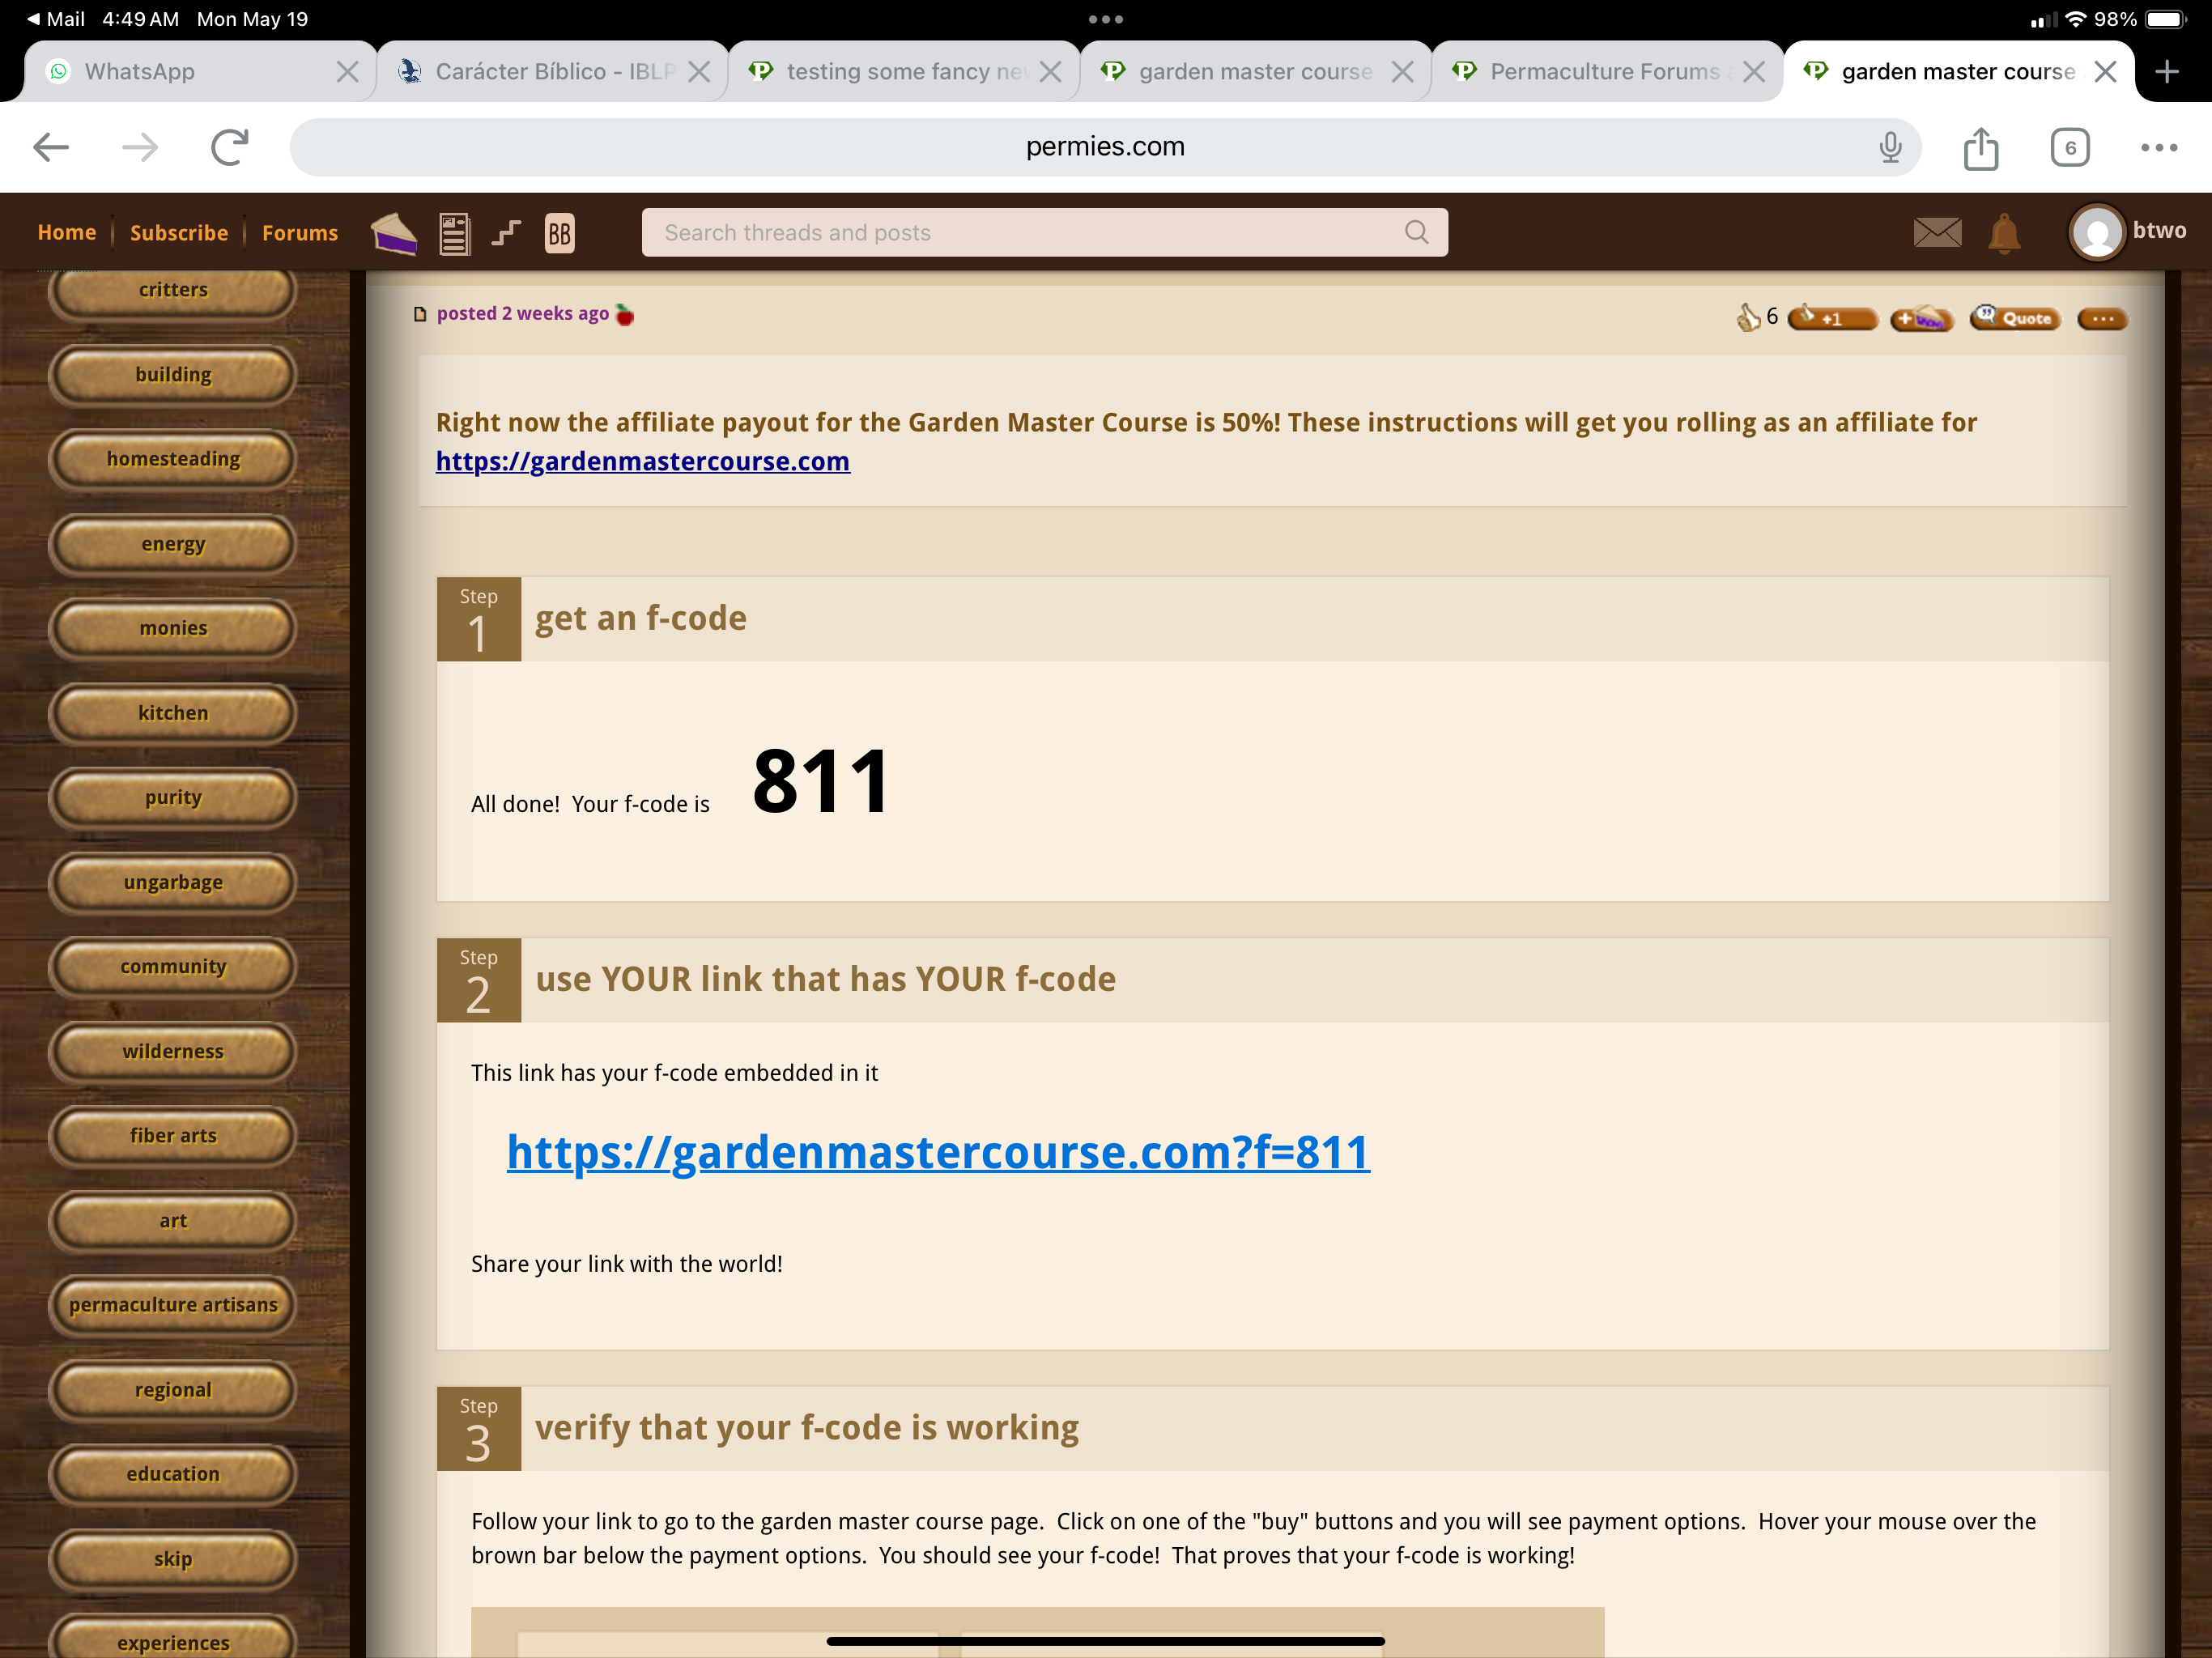Open btwo user profile menu
The image size is (2212, 1658).
2127,232
